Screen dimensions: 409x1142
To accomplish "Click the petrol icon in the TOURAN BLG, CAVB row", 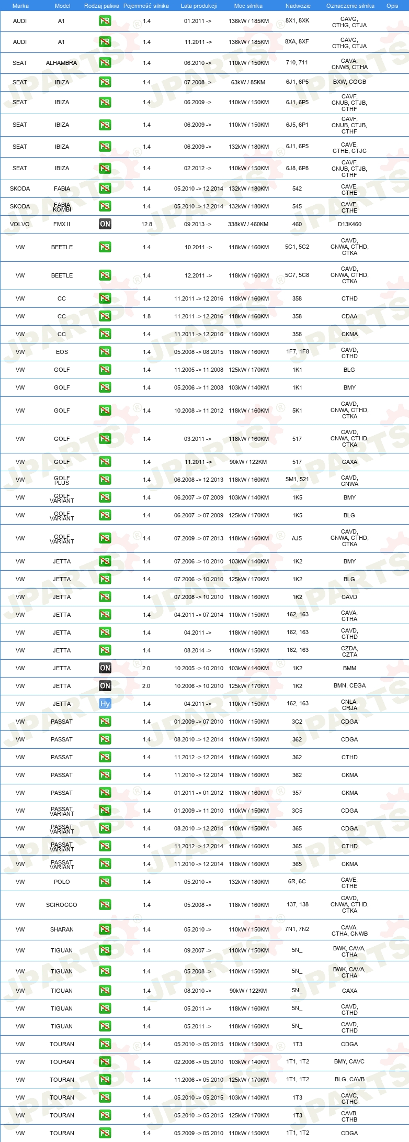I will coord(105,1080).
